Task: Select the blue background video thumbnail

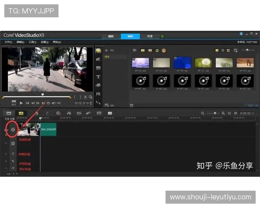Action: (182, 62)
